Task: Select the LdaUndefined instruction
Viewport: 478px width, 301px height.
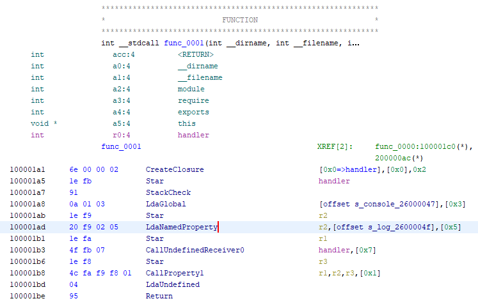Action: (173, 284)
